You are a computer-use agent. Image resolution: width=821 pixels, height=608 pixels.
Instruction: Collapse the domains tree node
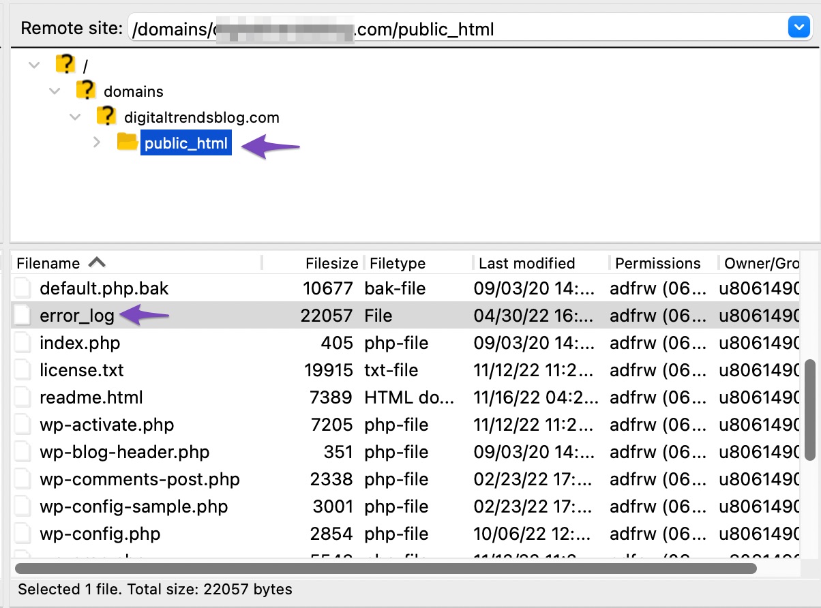point(55,90)
